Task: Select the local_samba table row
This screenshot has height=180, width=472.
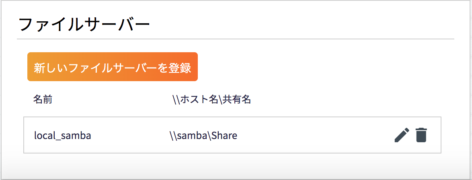Action: (x=232, y=135)
